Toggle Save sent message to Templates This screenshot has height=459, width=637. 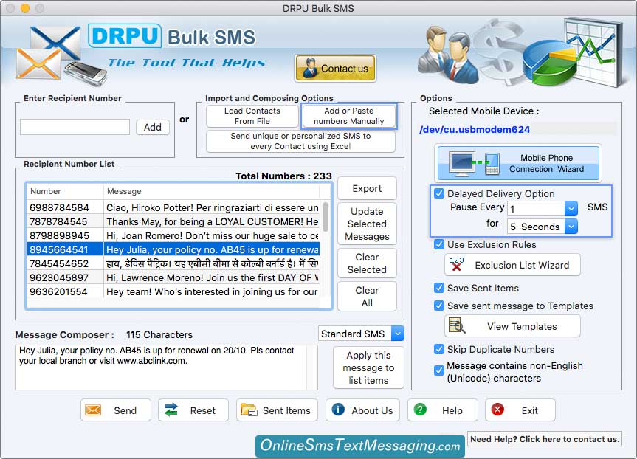439,306
